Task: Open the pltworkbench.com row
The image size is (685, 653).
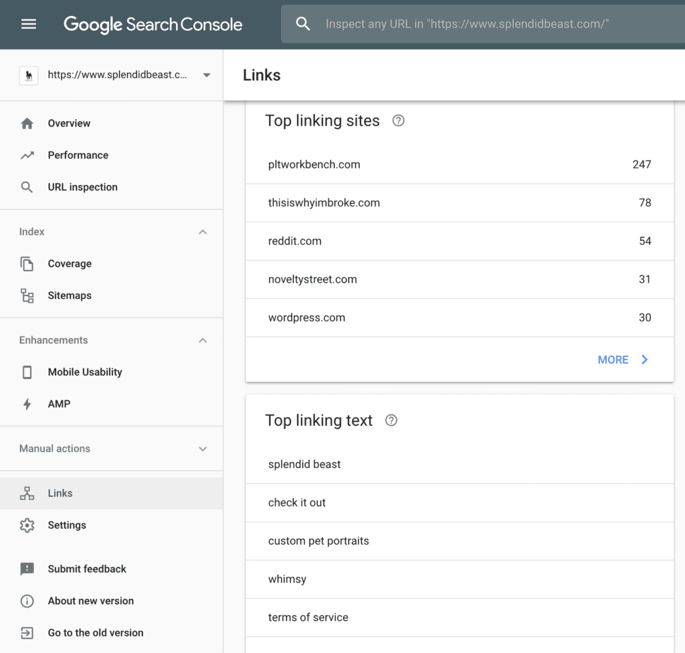Action: click(460, 164)
